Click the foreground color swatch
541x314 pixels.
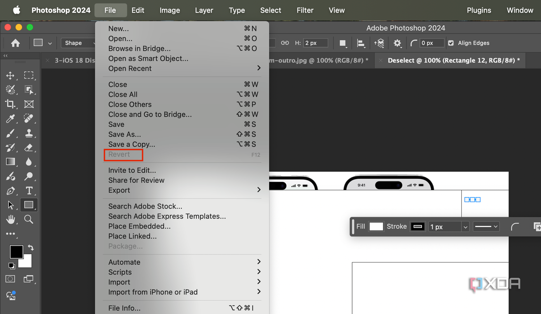(x=17, y=252)
